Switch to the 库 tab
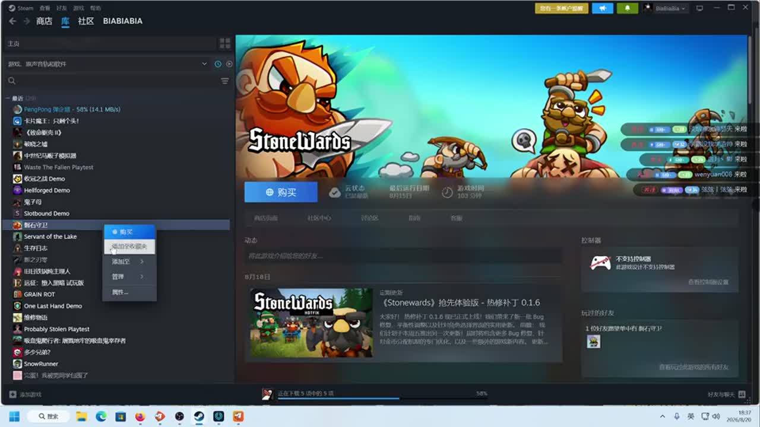This screenshot has width=760, height=427. 65,21
